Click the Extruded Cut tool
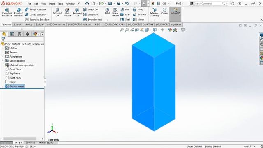 coord(58,12)
